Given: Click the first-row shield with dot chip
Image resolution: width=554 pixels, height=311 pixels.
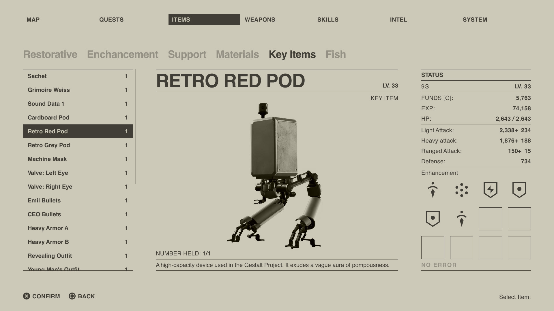Looking at the screenshot, I should point(519,190).
